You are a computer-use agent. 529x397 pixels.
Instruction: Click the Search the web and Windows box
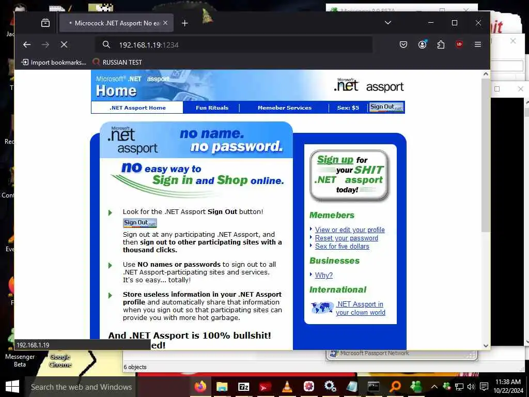(81, 387)
